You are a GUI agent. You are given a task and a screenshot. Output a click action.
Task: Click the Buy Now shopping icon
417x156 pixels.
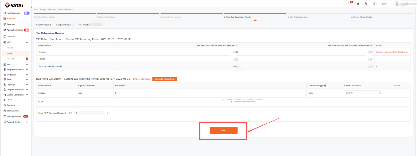coord(5,19)
